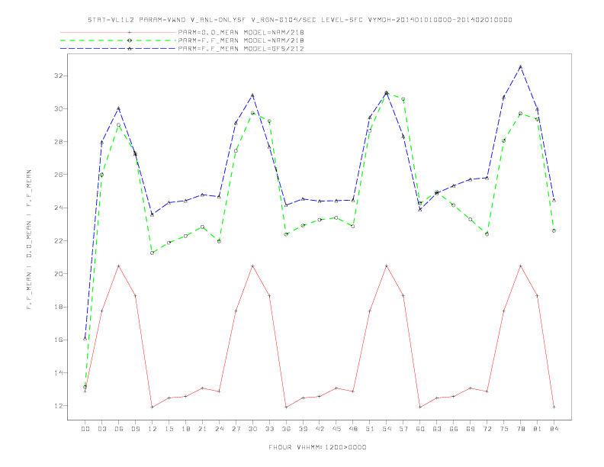Click the blue GFS triangle point at hour 00
Screen dimensions: 604x467
pyautogui.click(x=85, y=338)
